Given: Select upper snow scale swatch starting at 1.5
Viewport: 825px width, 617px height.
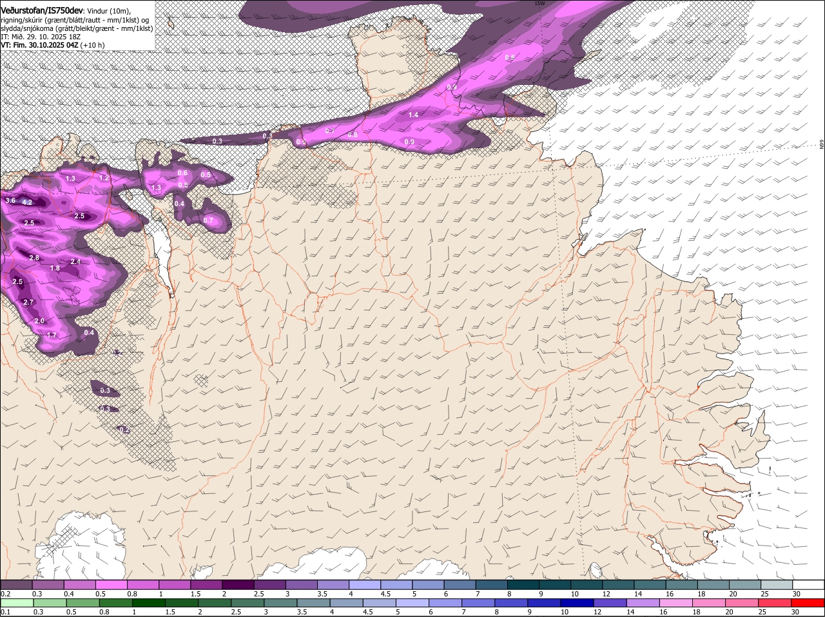Looking at the screenshot, I should 206,584.
